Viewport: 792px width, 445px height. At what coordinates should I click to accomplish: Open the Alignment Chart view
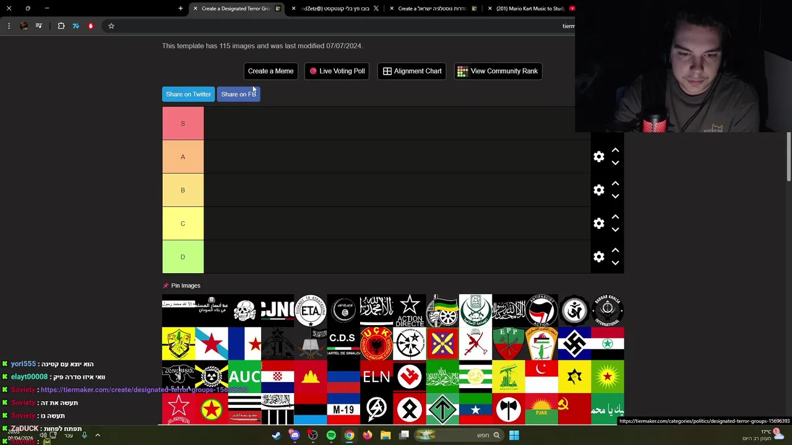tap(412, 71)
